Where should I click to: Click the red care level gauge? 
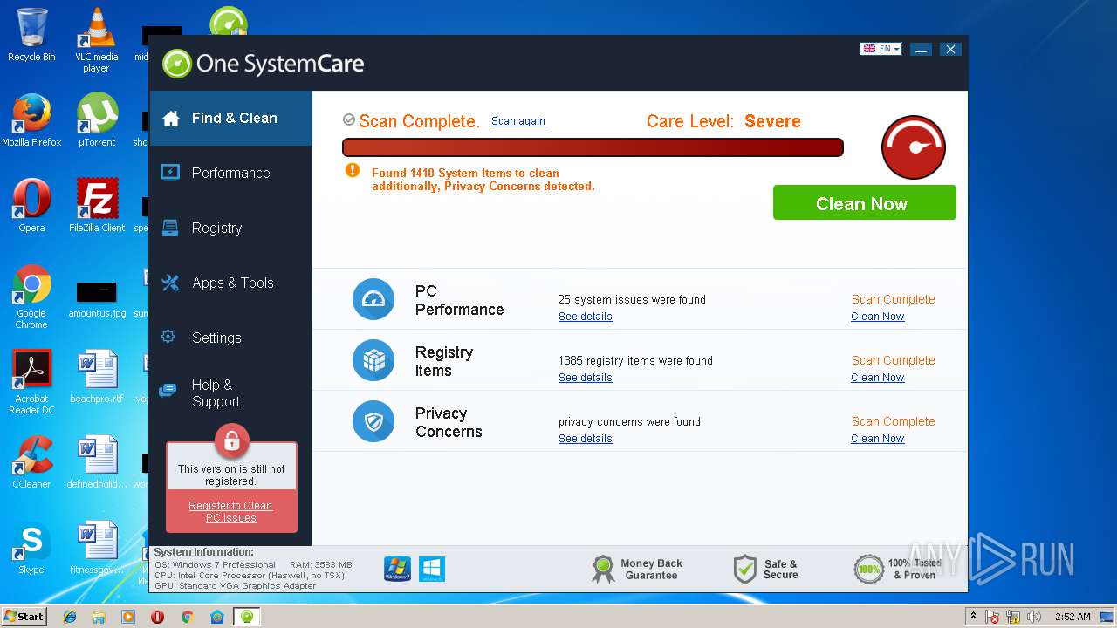pyautogui.click(x=914, y=147)
